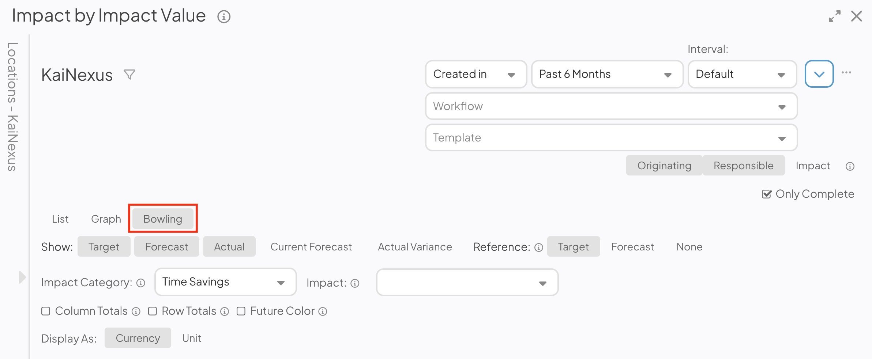872x359 pixels.
Task: Expand the Locations - KaiNexus side panel arrow
Action: [22, 277]
